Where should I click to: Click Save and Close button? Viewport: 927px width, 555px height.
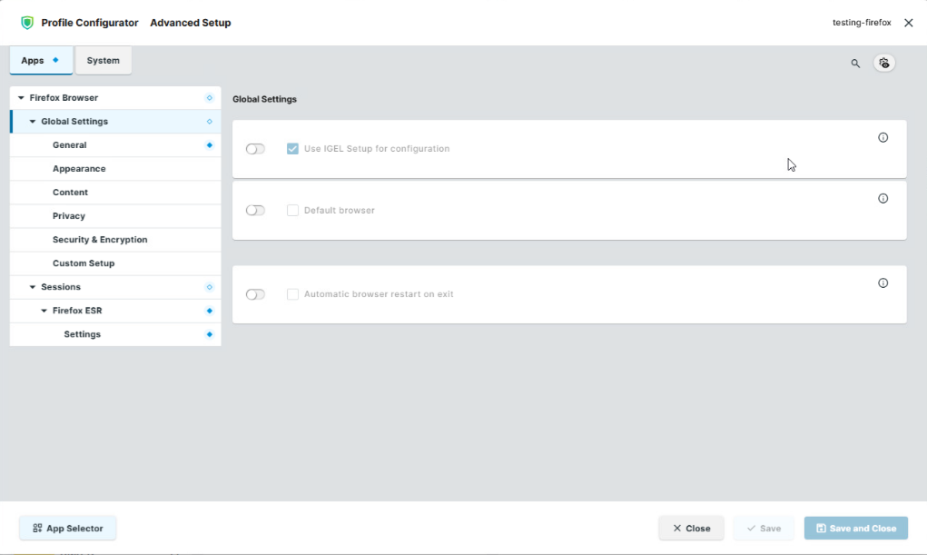(x=855, y=528)
